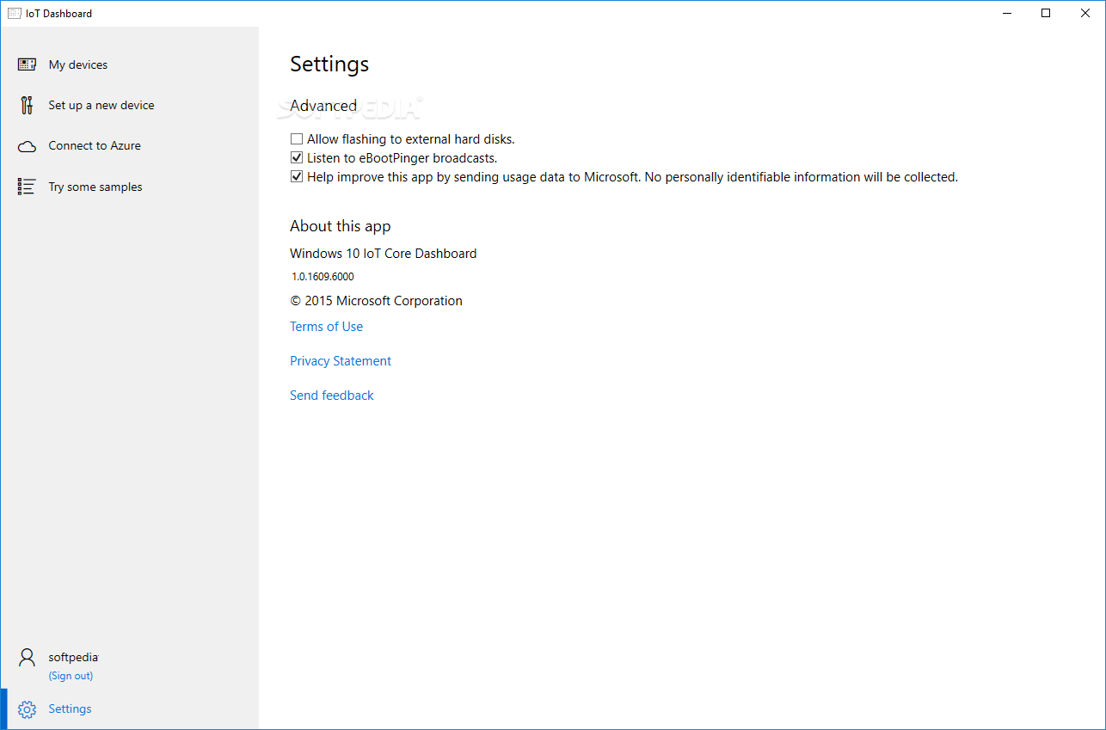Click the Connect to Azure cloud icon
Viewport: 1106px width, 730px height.
tap(27, 146)
